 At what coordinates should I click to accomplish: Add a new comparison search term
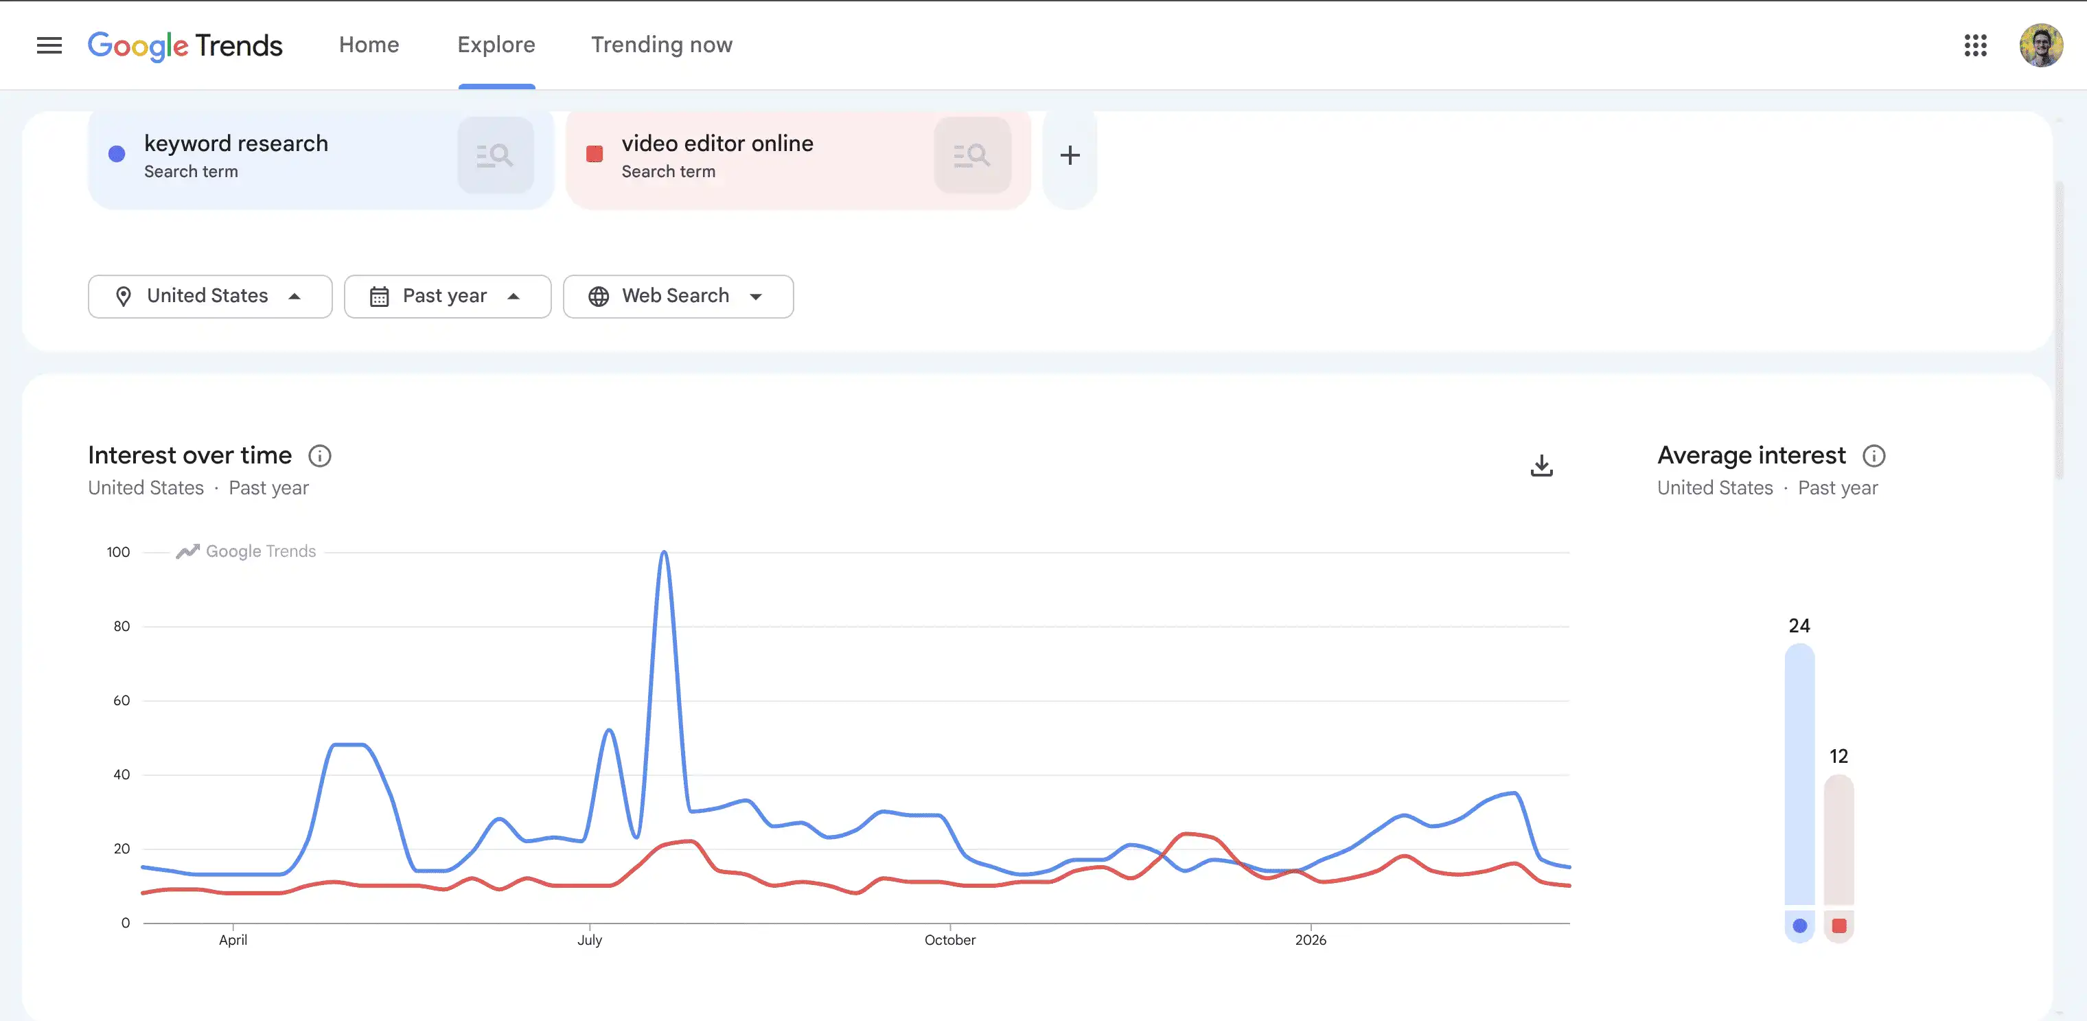(1070, 154)
